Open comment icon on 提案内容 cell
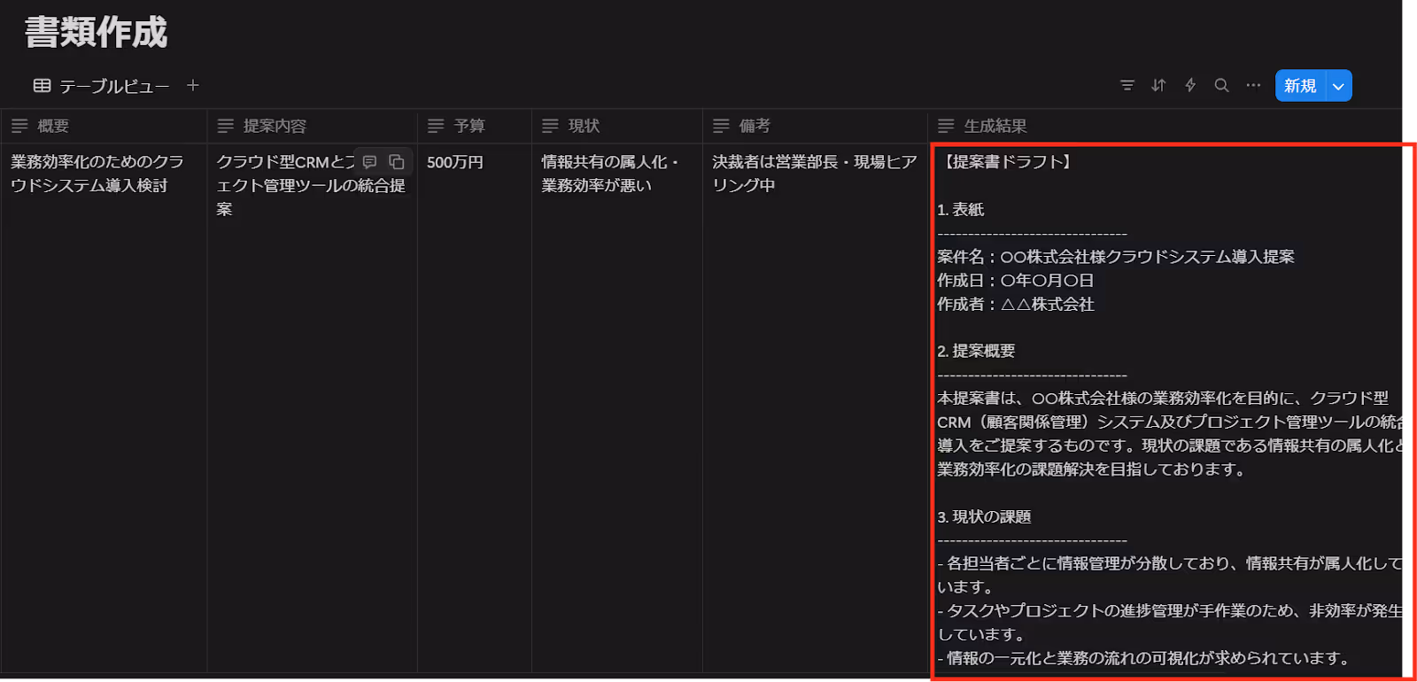The width and height of the screenshot is (1417, 682). click(370, 162)
